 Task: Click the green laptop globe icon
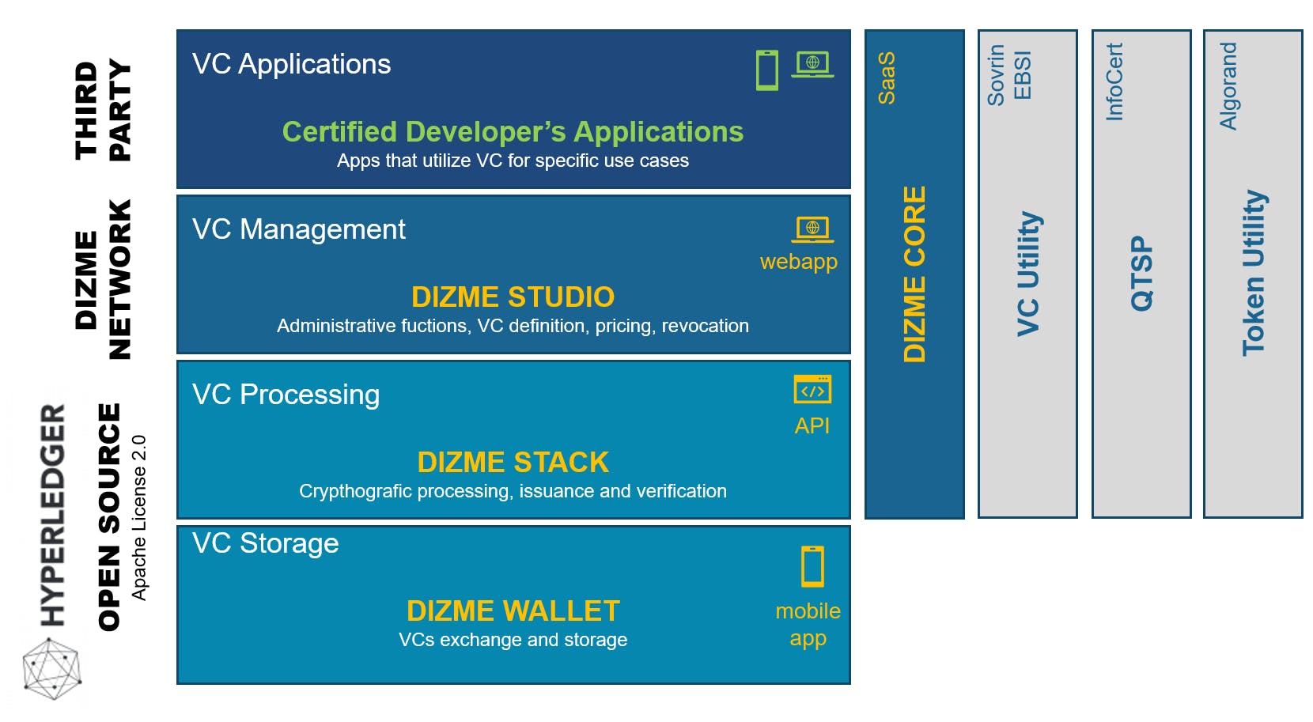[812, 64]
